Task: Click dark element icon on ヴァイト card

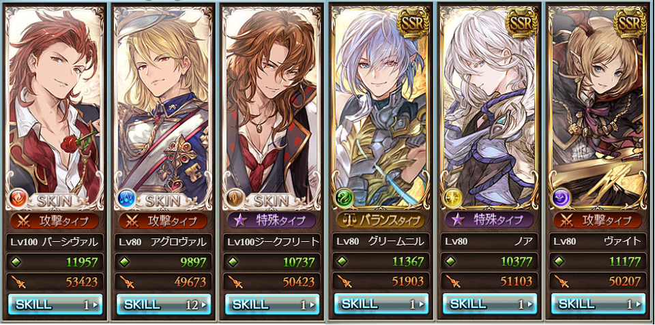Action: (561, 198)
